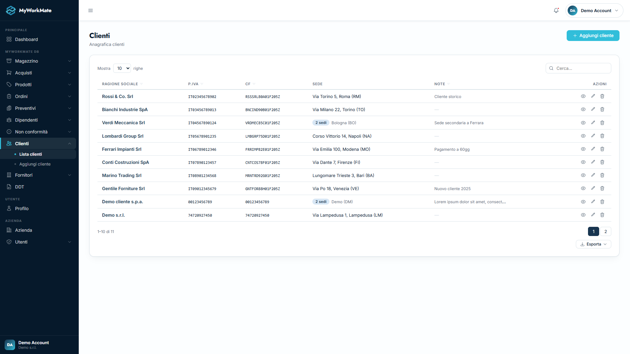Toggle the hamburger sidebar menu icon
The width and height of the screenshot is (630, 354).
[91, 10]
